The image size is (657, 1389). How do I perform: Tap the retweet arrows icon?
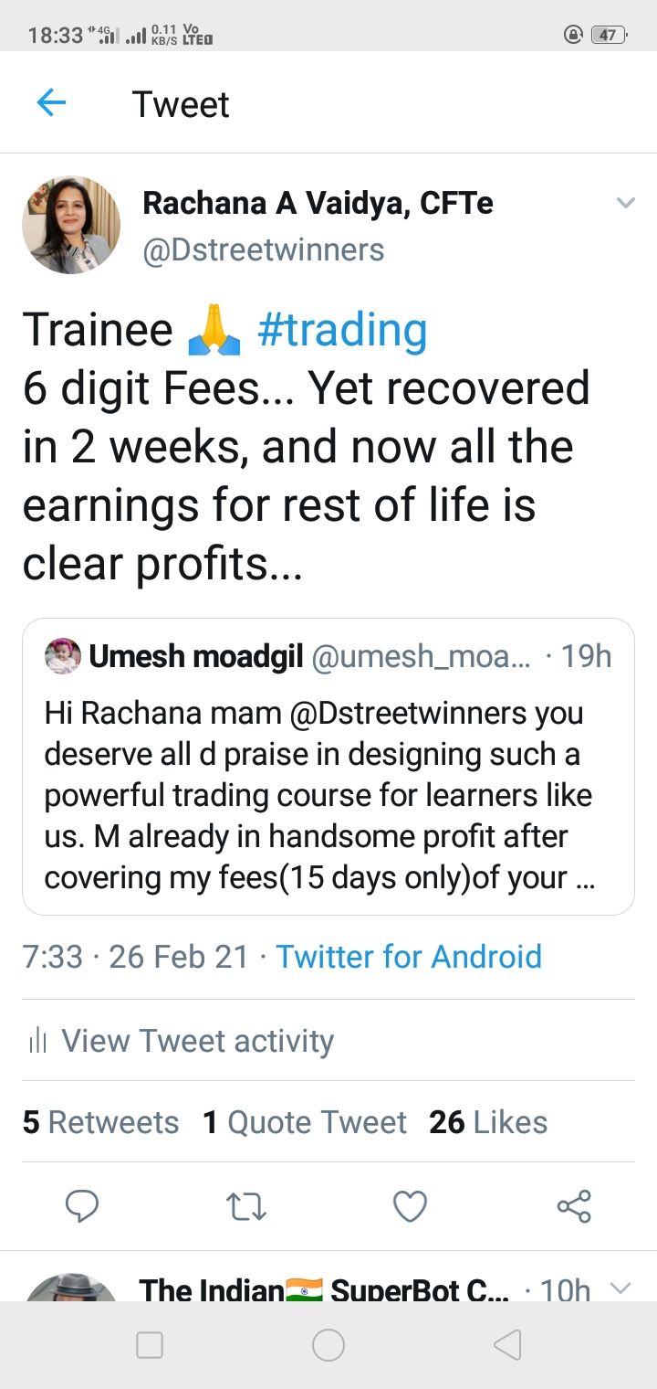tap(245, 1207)
